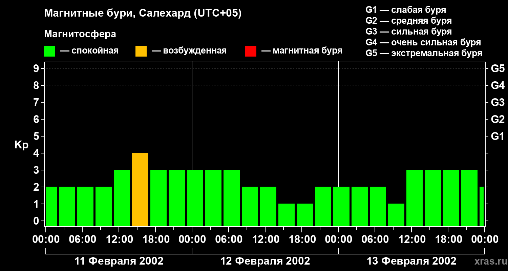Click the only Kp 1 bar on 13 February
The width and height of the screenshot is (508, 271).
(x=396, y=215)
